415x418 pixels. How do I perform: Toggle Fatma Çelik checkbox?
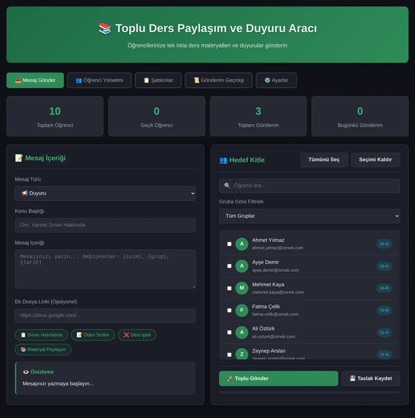229,310
